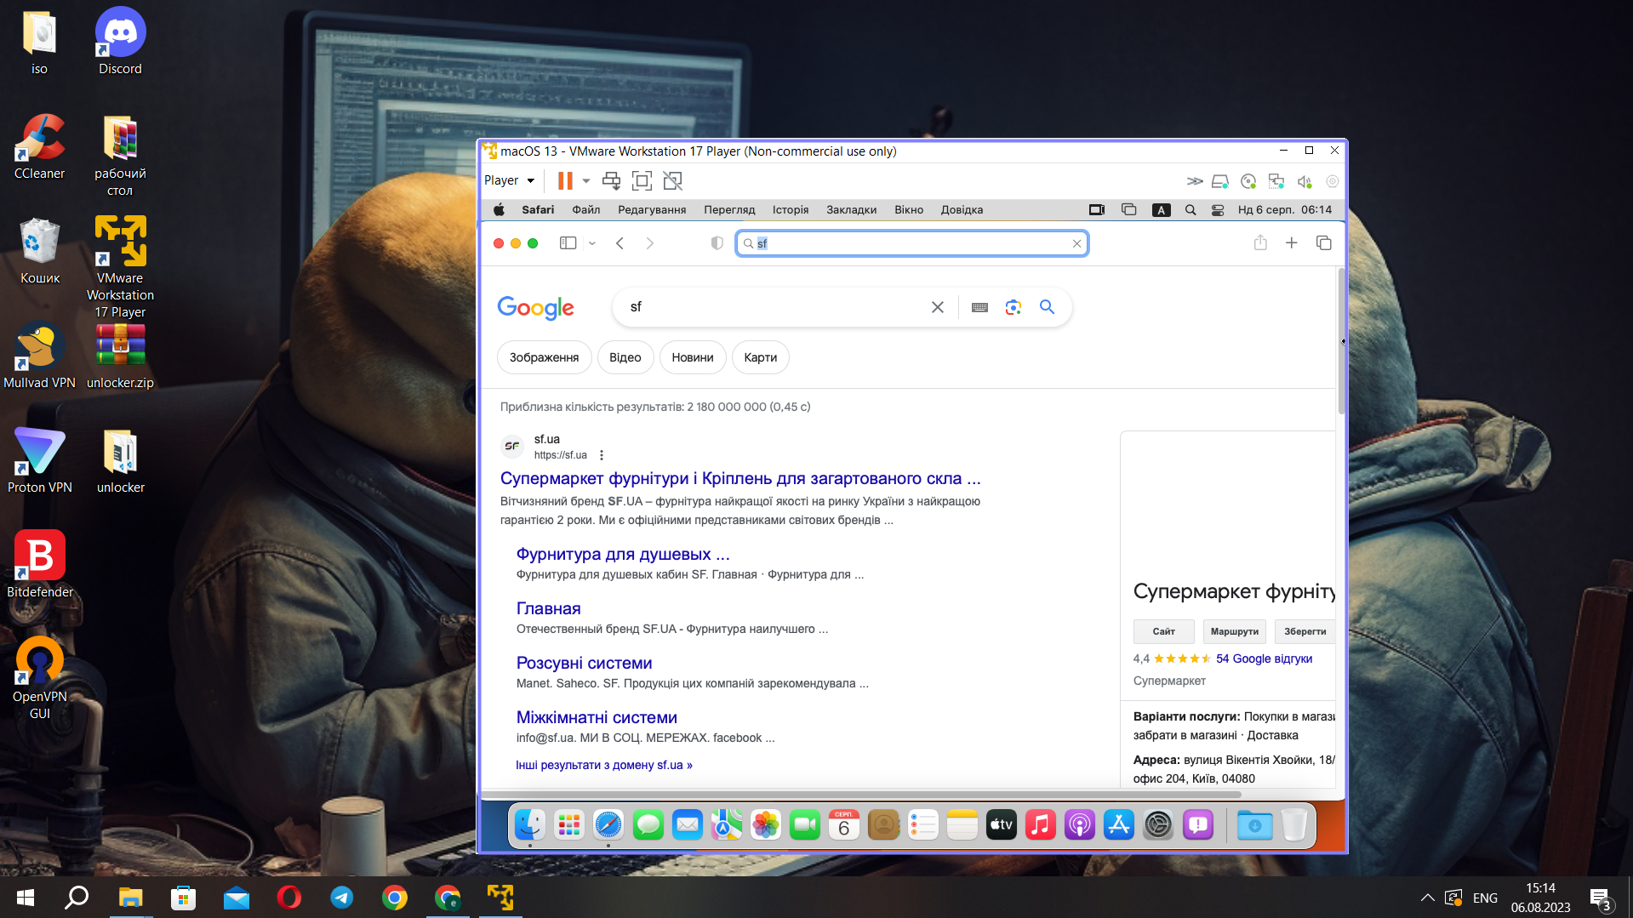The image size is (1633, 918).
Task: Open Міжкімнатні системи link
Action: [597, 717]
